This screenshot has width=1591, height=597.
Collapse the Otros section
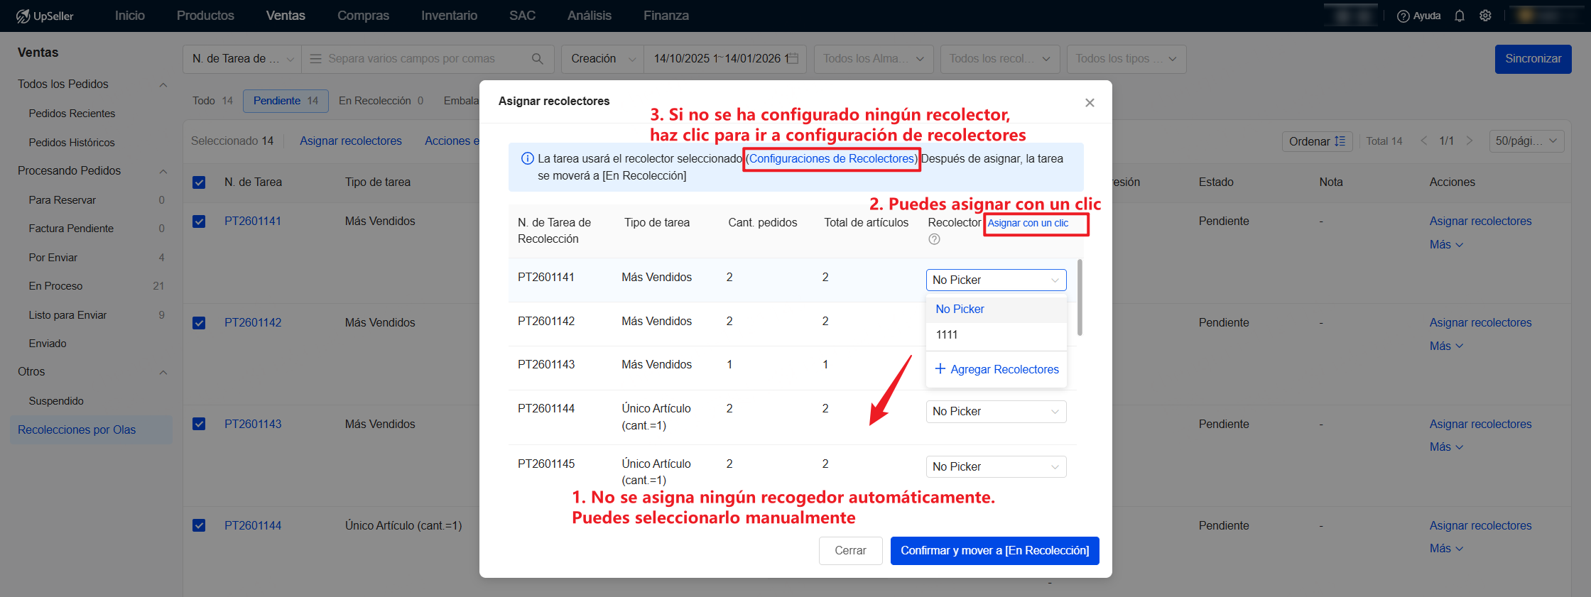[x=163, y=372]
